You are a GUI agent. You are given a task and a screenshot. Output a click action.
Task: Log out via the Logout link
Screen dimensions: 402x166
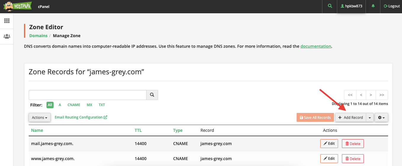pyautogui.click(x=392, y=6)
